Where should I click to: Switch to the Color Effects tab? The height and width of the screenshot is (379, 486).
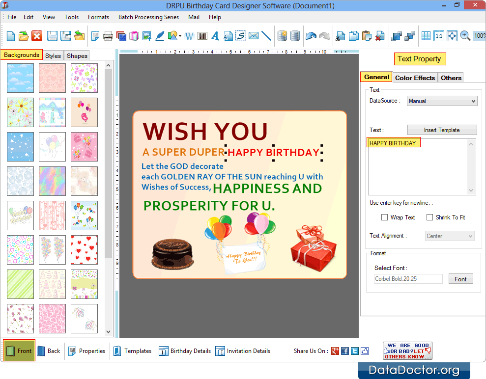click(x=415, y=78)
